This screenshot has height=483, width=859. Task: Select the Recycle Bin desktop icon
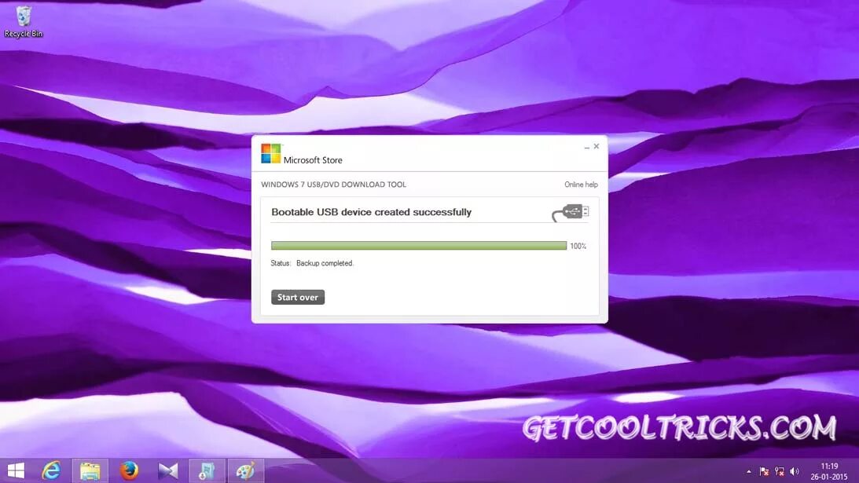(23, 22)
